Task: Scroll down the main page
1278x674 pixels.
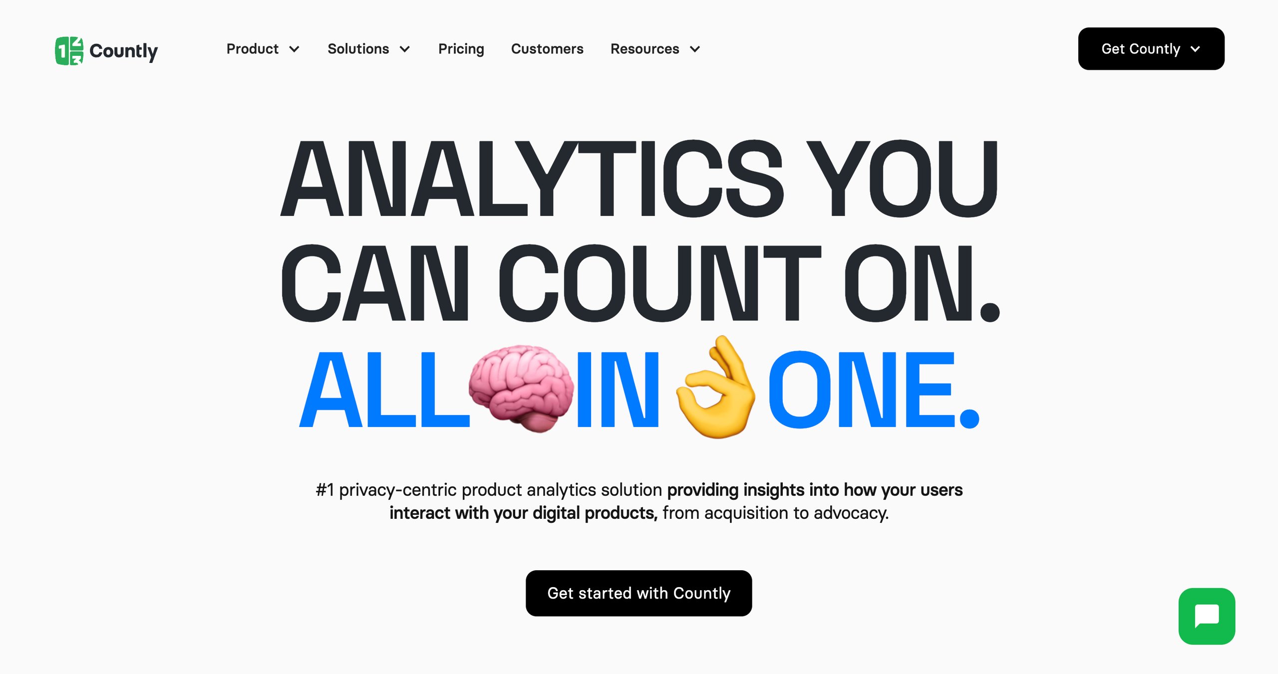Action: click(x=639, y=338)
